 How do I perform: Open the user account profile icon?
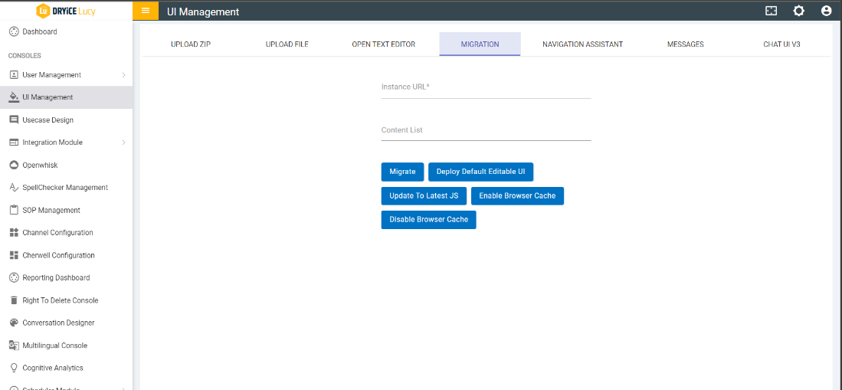pos(827,11)
